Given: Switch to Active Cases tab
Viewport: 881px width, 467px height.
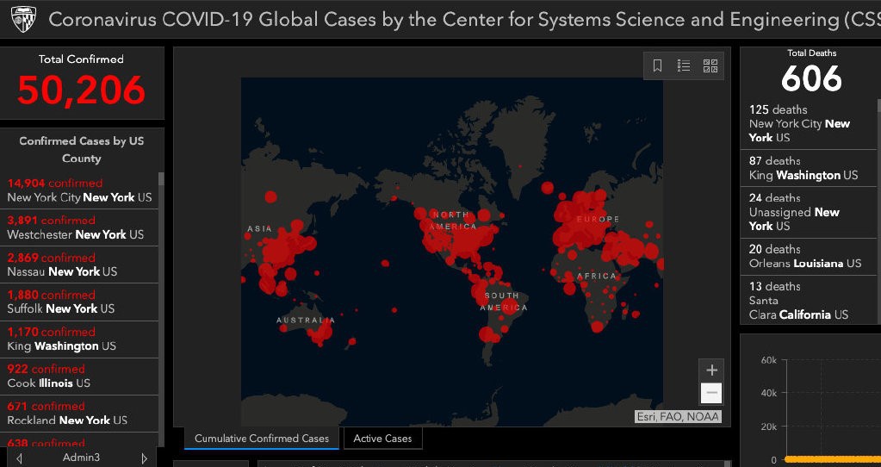Looking at the screenshot, I should tap(382, 439).
